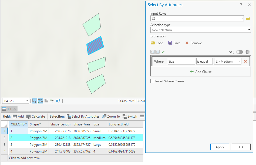
Task: Add a new field to the table
Action: tap(18, 116)
